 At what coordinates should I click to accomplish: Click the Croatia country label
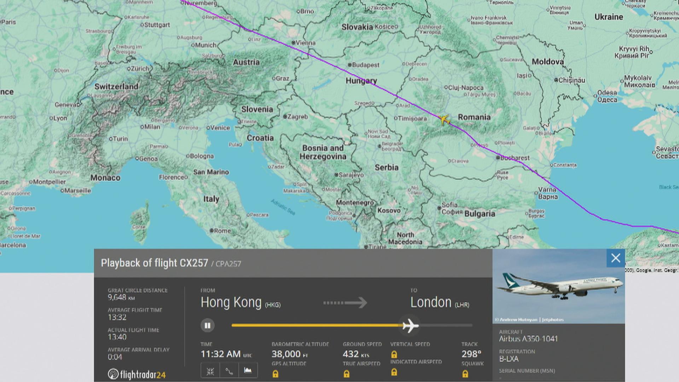[x=260, y=138]
